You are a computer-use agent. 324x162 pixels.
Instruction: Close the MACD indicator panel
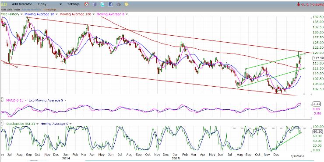tap(2, 100)
